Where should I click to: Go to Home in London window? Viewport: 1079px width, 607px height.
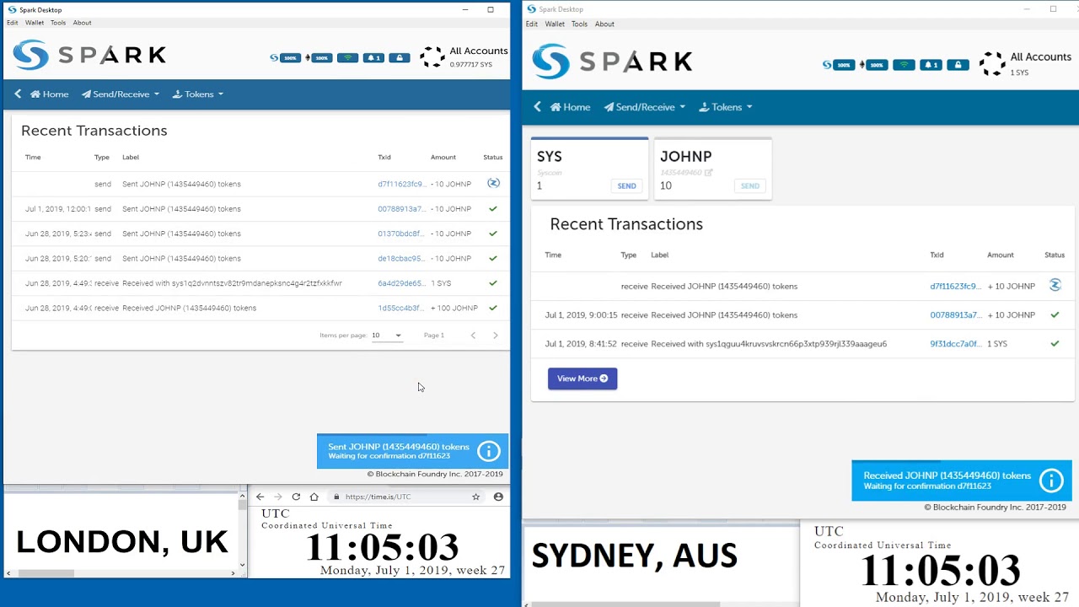pyautogui.click(x=50, y=94)
